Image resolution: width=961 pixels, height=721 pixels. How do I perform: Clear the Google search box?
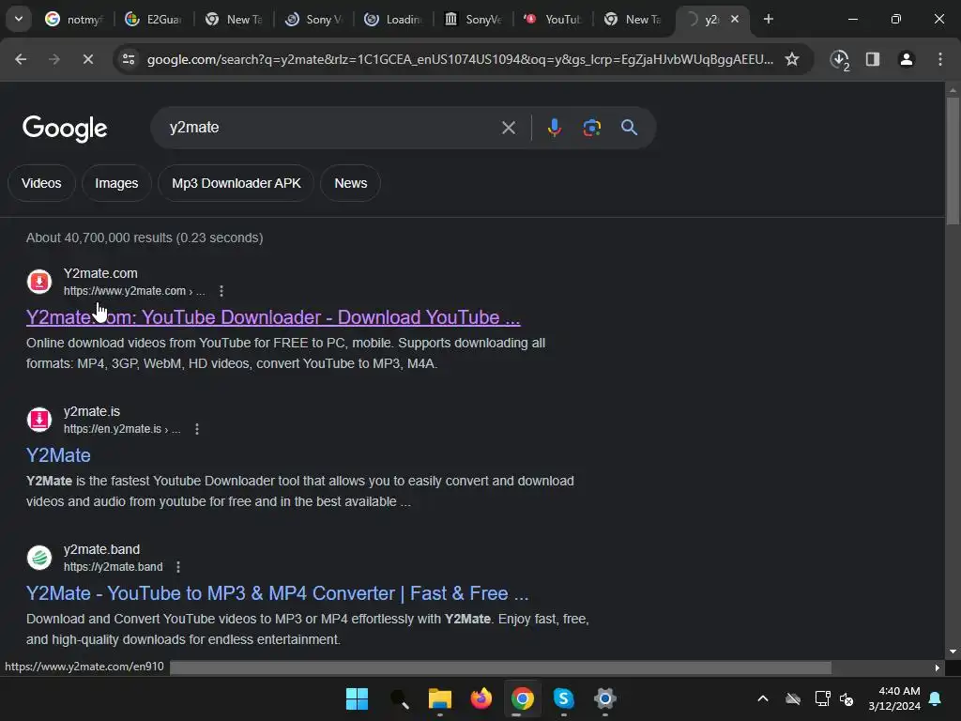point(508,128)
